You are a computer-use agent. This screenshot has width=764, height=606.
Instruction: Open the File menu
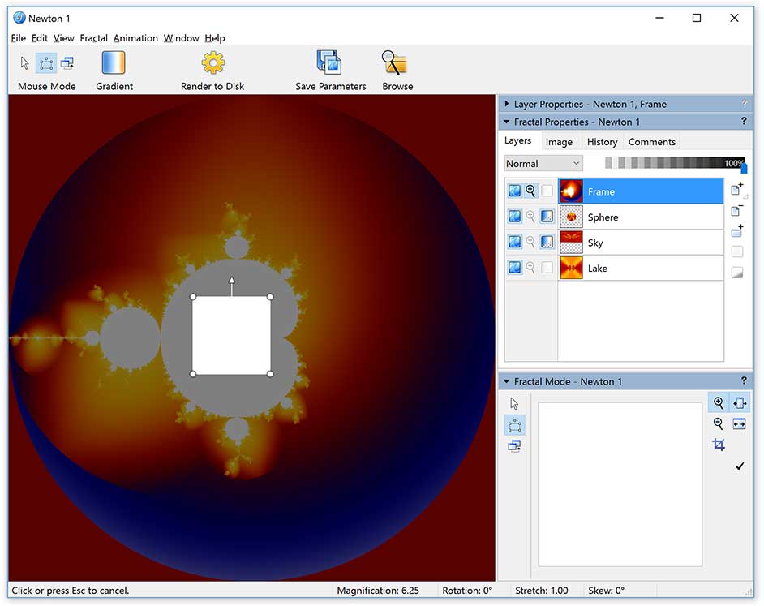[x=19, y=38]
